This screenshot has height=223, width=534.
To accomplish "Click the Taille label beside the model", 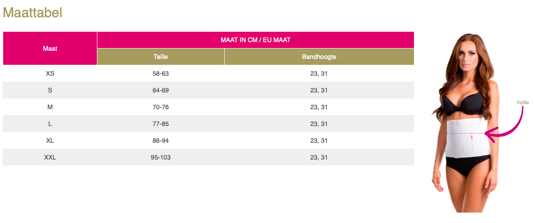I will (523, 103).
